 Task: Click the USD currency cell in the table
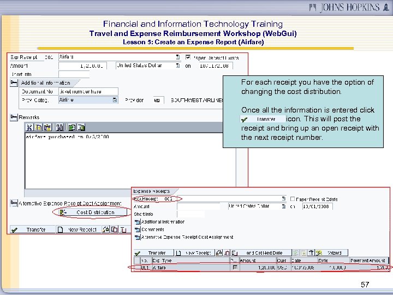(283, 267)
